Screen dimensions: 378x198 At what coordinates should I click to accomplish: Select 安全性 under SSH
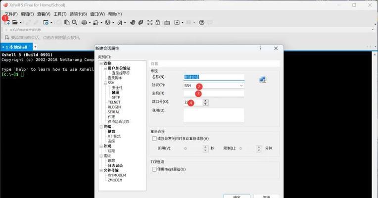coord(117,88)
